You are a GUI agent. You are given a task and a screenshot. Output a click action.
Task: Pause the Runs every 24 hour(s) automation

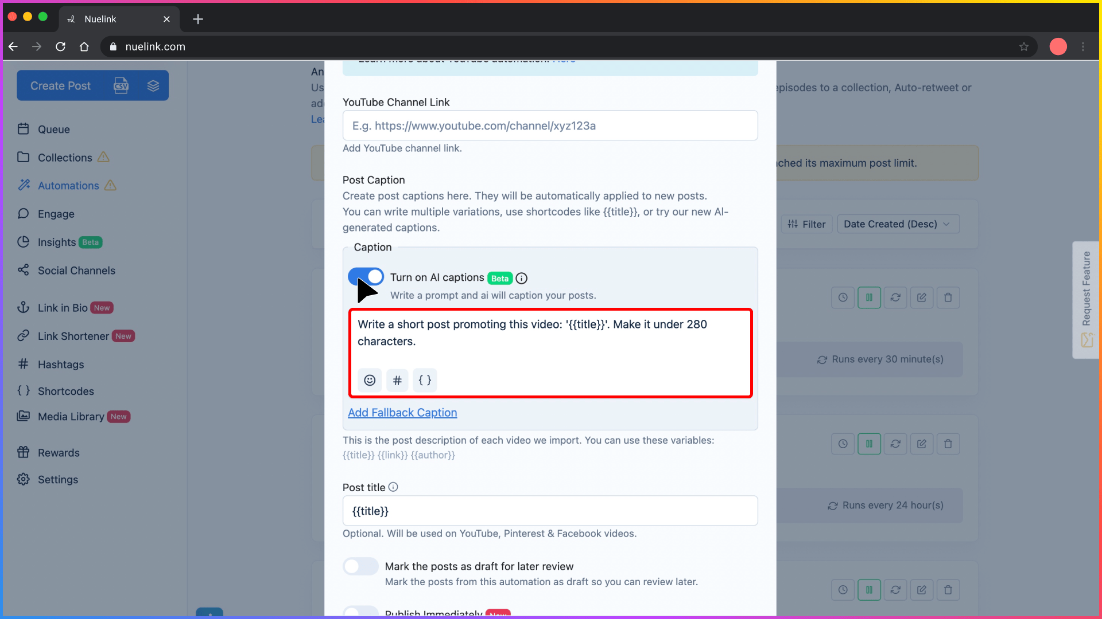coord(869,444)
